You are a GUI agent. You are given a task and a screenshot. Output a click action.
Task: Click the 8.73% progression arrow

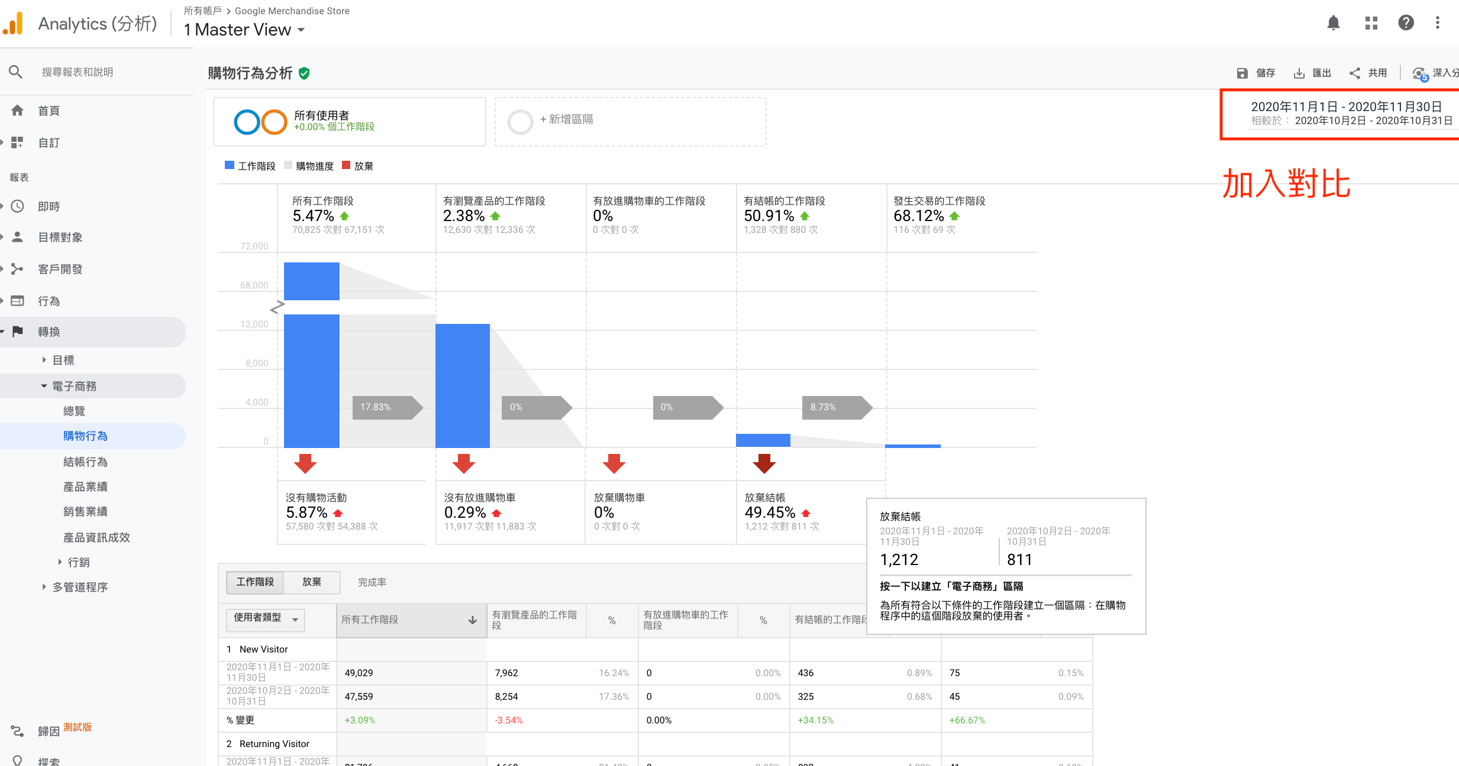tap(837, 407)
